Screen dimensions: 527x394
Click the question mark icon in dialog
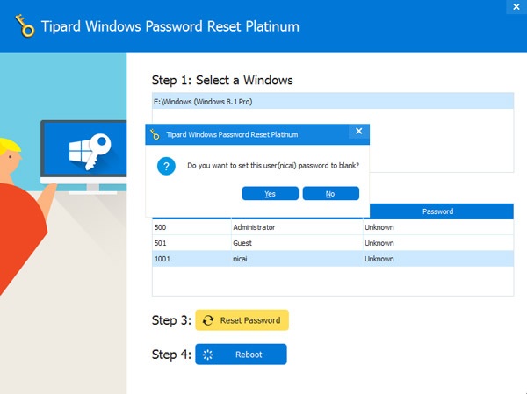tap(166, 166)
